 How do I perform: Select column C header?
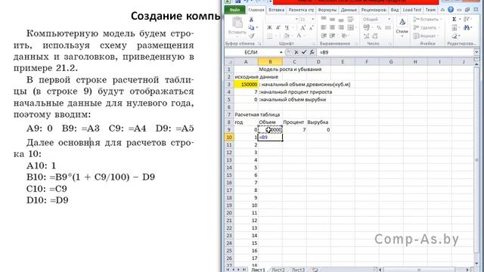[294, 62]
